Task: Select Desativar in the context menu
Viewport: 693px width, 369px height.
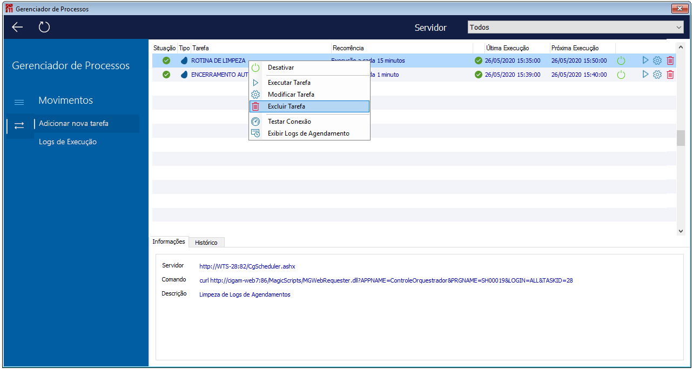Action: (x=281, y=68)
